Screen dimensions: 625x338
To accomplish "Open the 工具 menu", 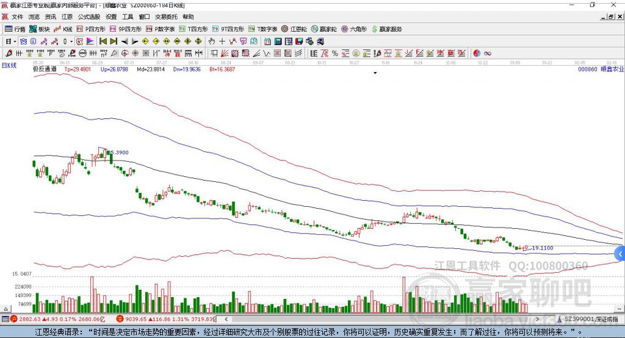I will click(128, 16).
